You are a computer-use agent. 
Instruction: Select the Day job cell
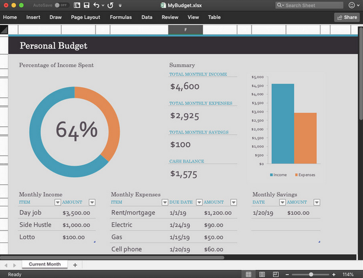(40, 213)
